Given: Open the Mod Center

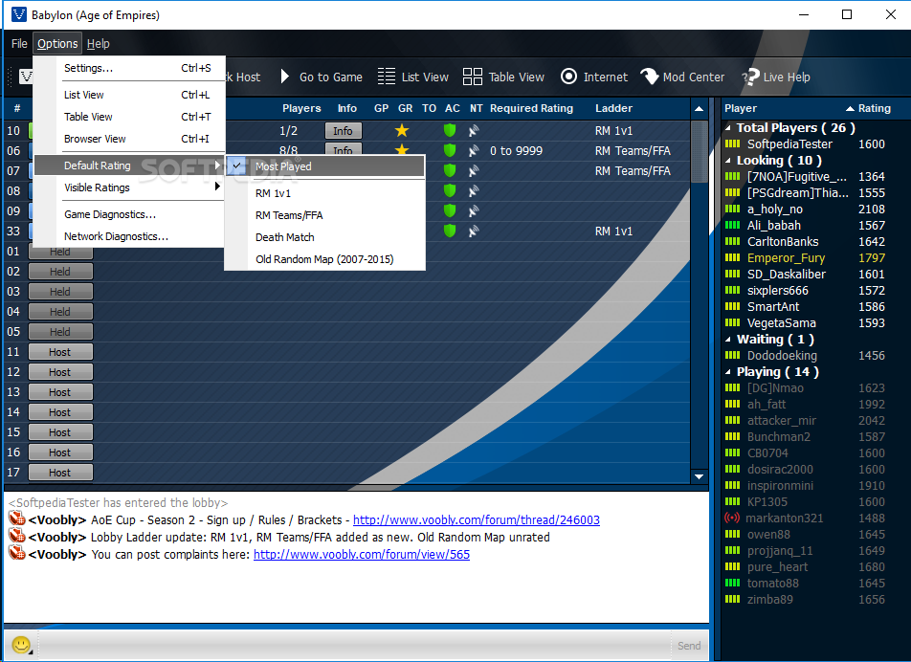Looking at the screenshot, I should tap(682, 77).
